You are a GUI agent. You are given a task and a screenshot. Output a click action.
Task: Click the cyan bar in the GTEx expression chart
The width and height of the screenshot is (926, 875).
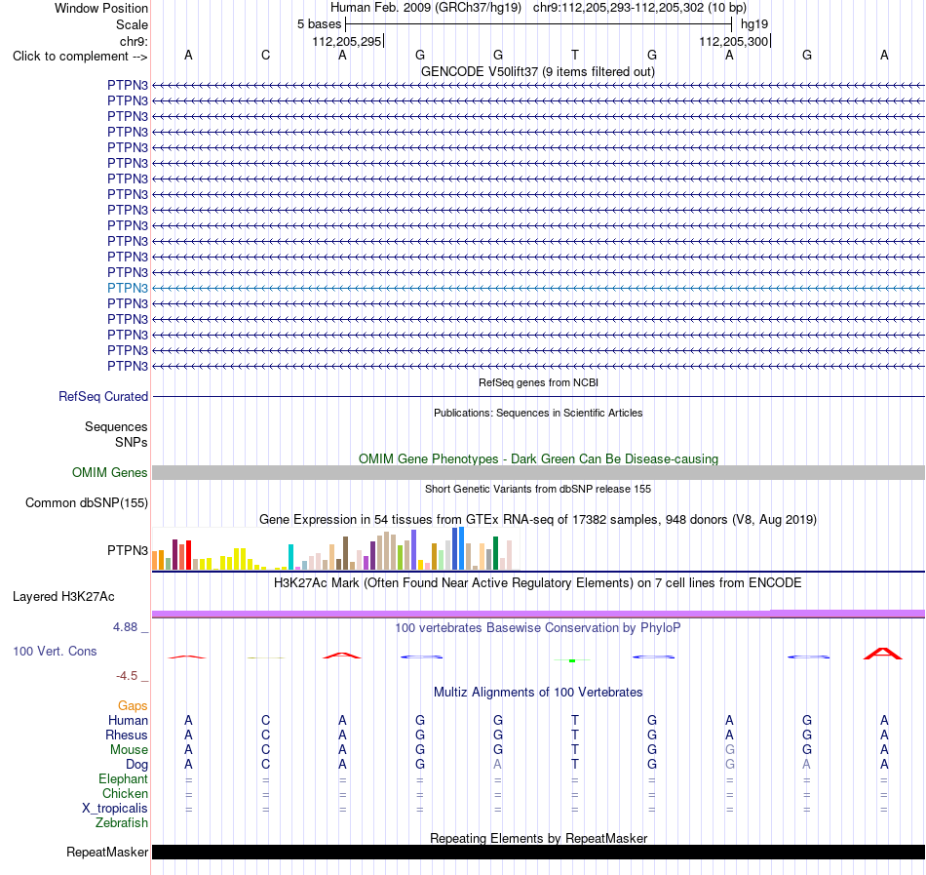click(x=290, y=557)
